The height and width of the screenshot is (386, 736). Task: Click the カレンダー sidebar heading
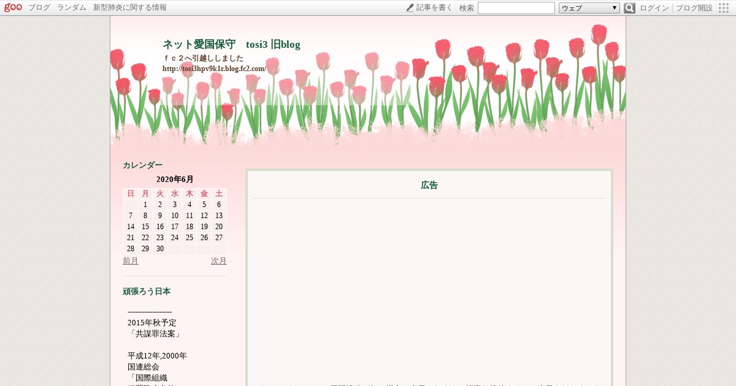click(143, 165)
